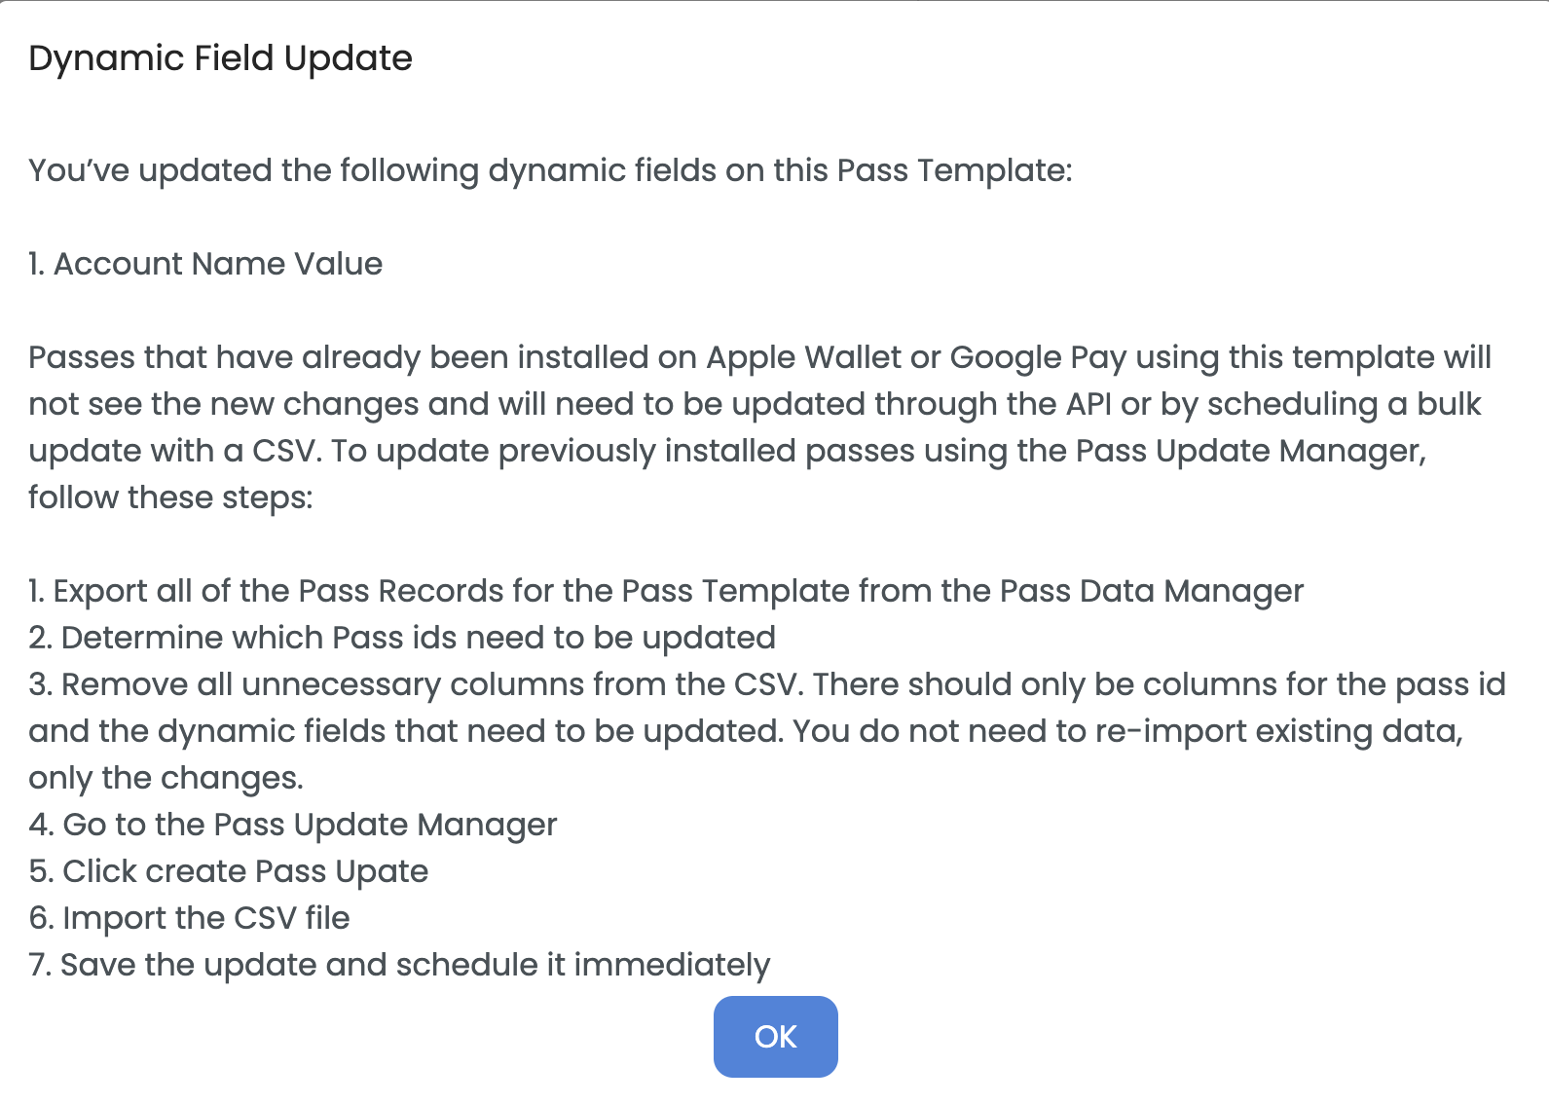This screenshot has width=1549, height=1104.
Task: Click step 6 "Import the CSV file"
Action: point(190,918)
